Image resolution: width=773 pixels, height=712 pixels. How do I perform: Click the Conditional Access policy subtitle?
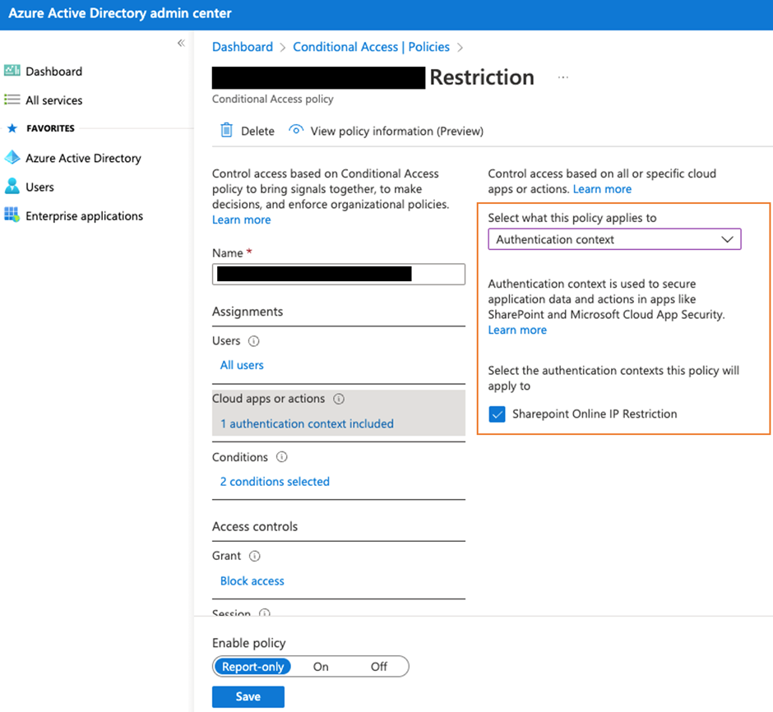273,99
